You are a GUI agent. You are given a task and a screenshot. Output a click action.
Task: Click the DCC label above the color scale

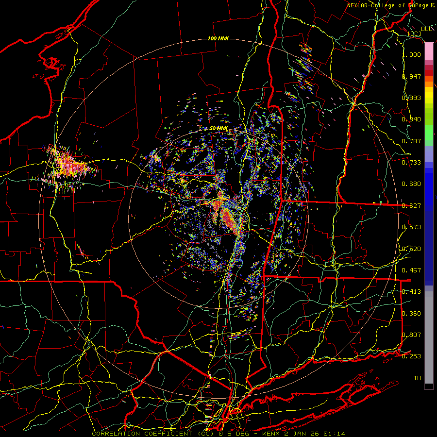click(426, 29)
